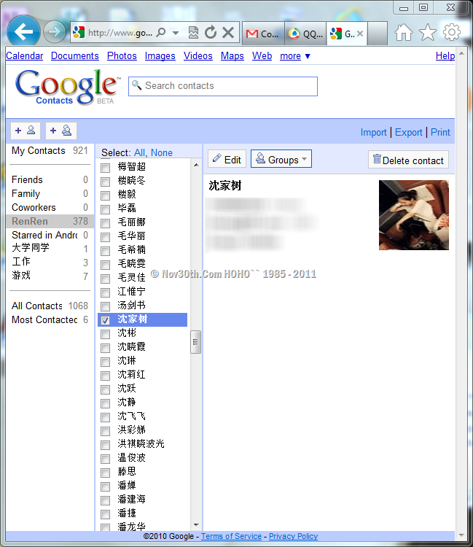
Task: Focus the Search contacts field
Action: tap(223, 86)
